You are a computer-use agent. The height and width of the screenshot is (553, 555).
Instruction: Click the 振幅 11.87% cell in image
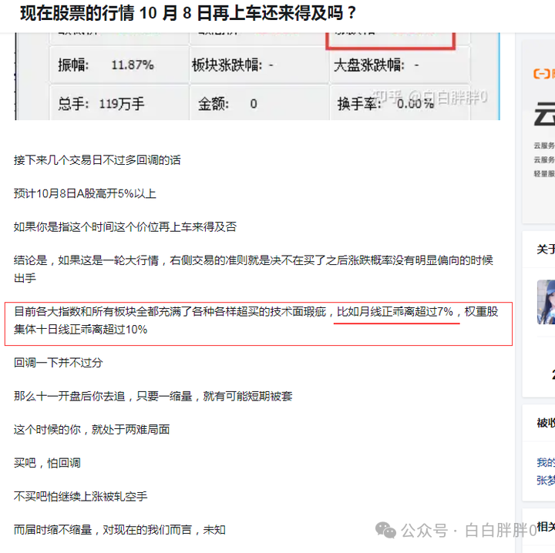tap(119, 65)
